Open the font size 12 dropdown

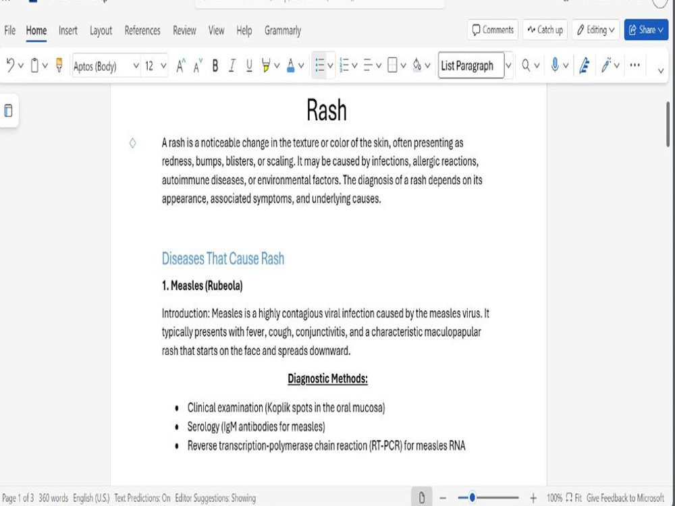[x=163, y=66]
